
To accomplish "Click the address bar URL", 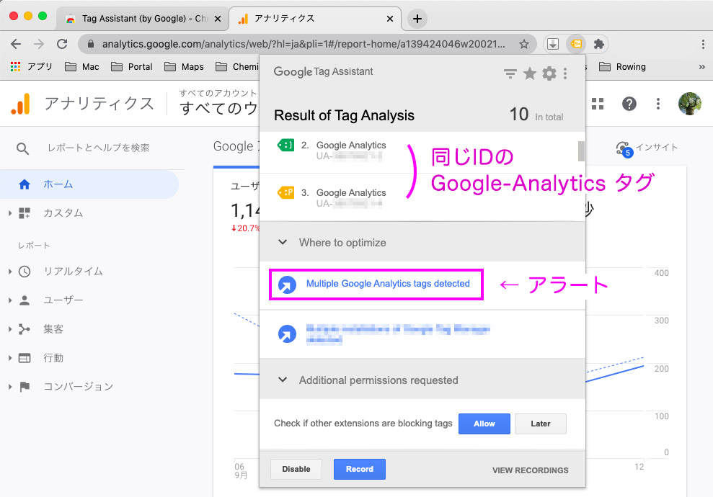I will pyautogui.click(x=304, y=44).
